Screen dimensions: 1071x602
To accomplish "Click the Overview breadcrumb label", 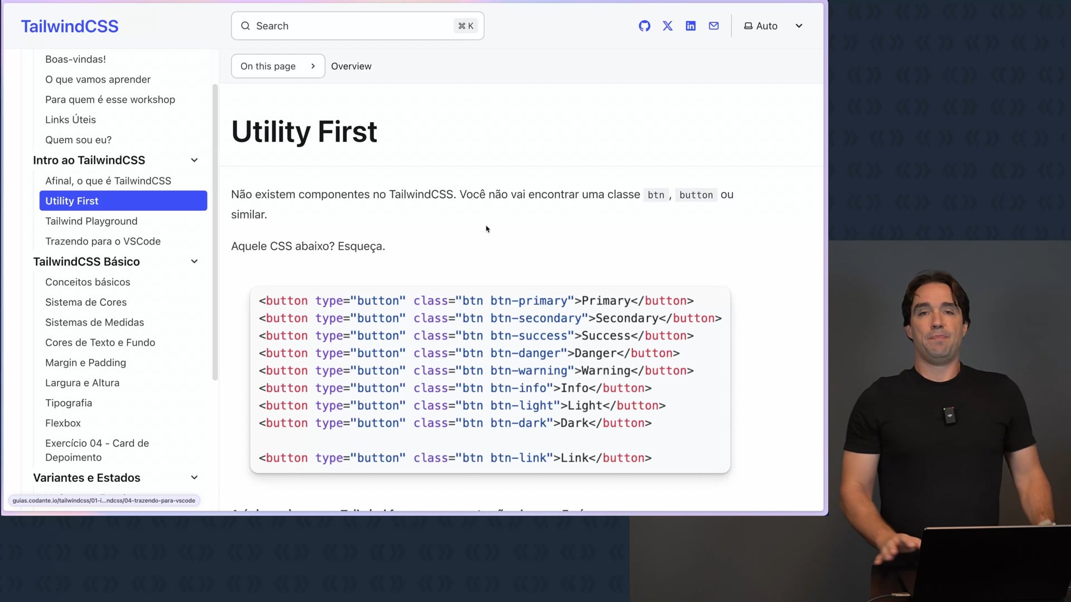I will [x=351, y=66].
